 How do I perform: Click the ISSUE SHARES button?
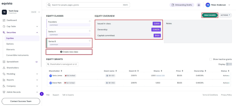click(210, 15)
